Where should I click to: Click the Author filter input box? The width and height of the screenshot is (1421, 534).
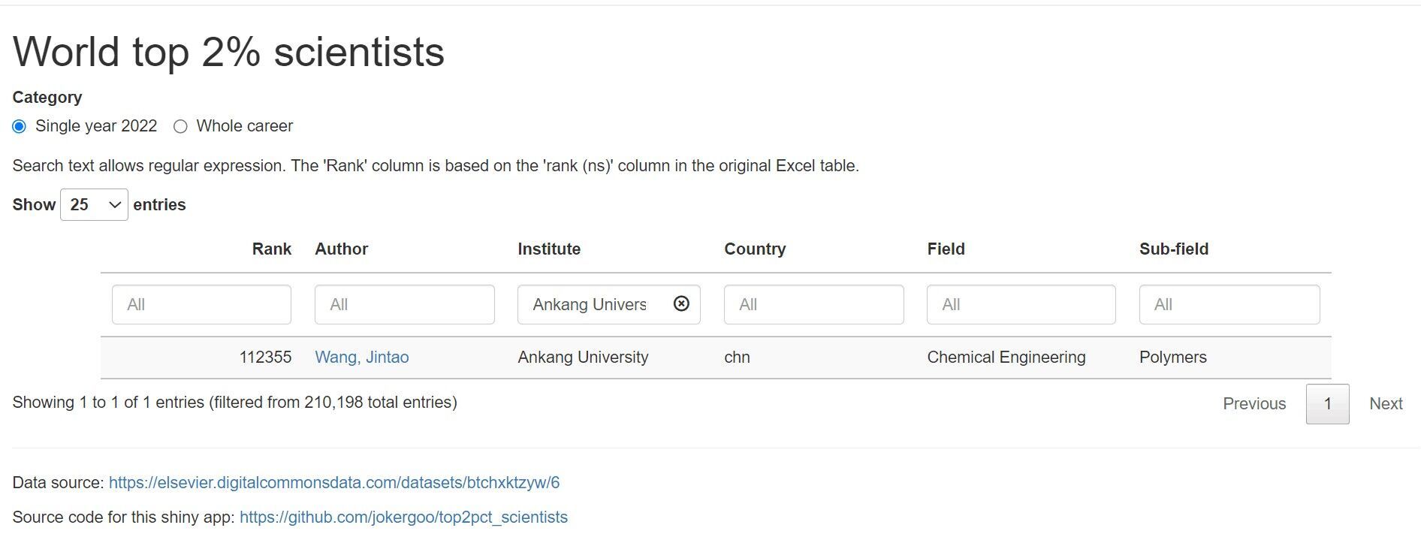(x=404, y=304)
